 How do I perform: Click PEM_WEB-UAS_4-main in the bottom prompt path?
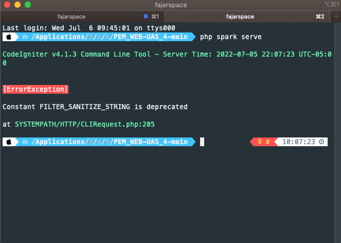[x=151, y=142]
